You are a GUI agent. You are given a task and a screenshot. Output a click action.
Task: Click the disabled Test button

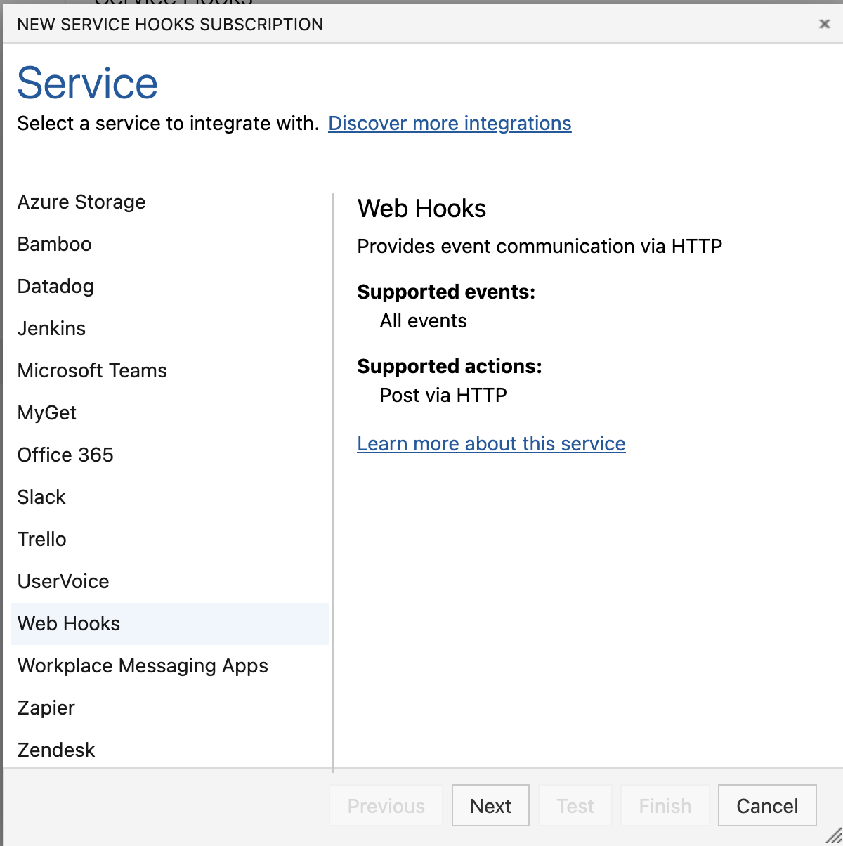(575, 805)
